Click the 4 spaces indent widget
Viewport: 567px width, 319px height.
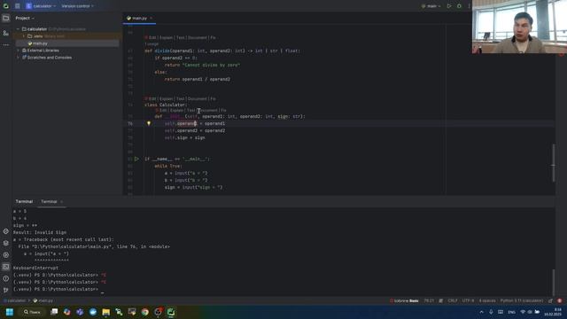pyautogui.click(x=487, y=300)
